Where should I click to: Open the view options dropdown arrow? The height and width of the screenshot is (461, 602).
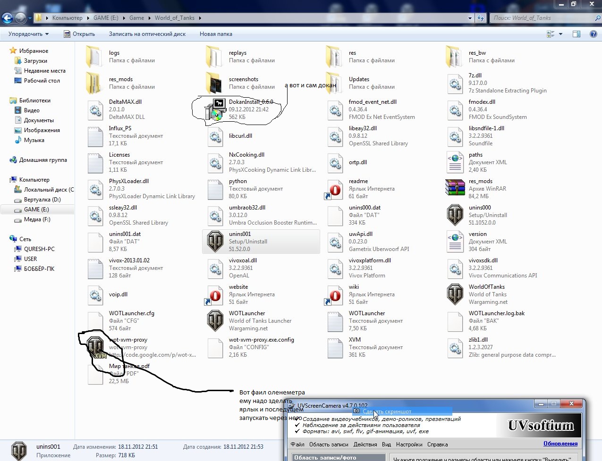560,34
